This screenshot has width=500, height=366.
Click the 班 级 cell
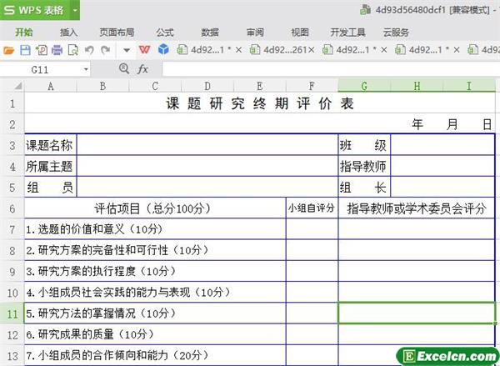click(x=364, y=145)
